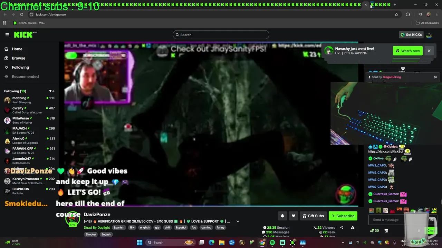Open BIGPRODS's Fortnite stream
Image resolution: width=442 pixels, height=248 pixels.
(x=29, y=191)
